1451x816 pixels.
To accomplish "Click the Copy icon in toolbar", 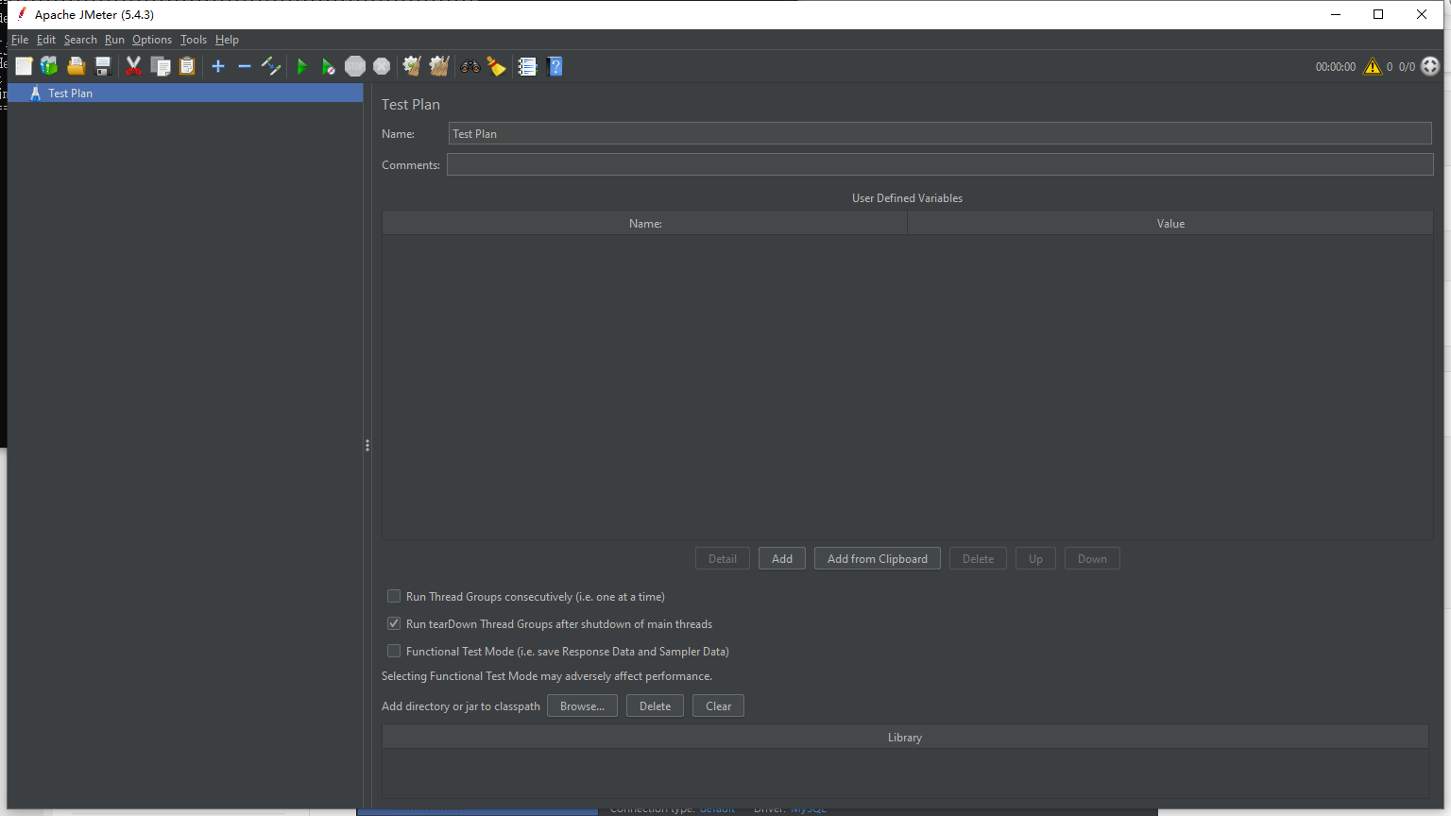I will point(161,66).
